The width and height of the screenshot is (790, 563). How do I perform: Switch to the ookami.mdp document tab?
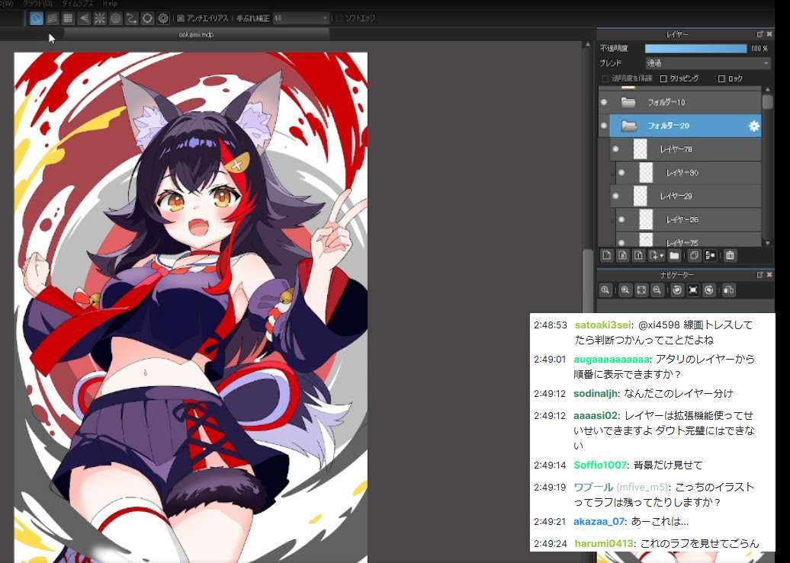pyautogui.click(x=197, y=34)
